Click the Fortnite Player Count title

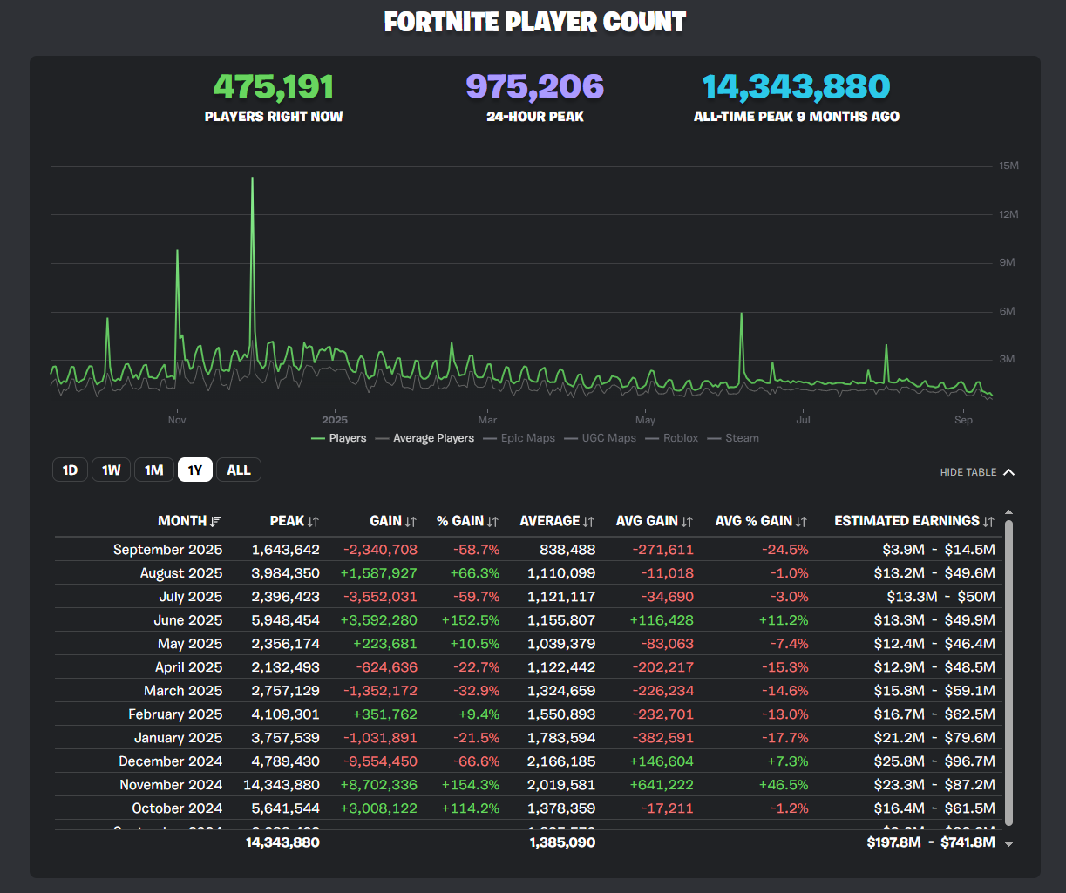[535, 22]
